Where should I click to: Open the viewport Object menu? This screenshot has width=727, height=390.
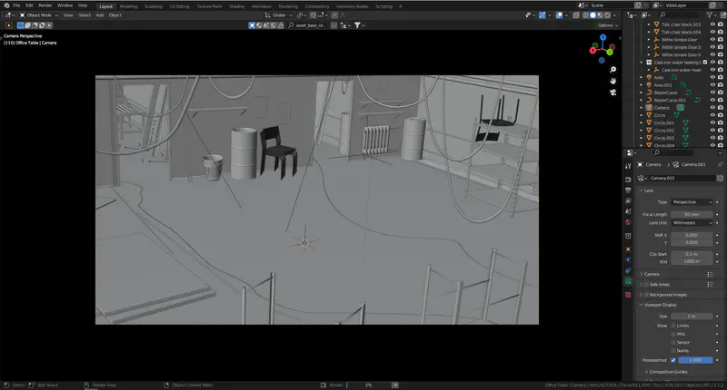pos(115,15)
